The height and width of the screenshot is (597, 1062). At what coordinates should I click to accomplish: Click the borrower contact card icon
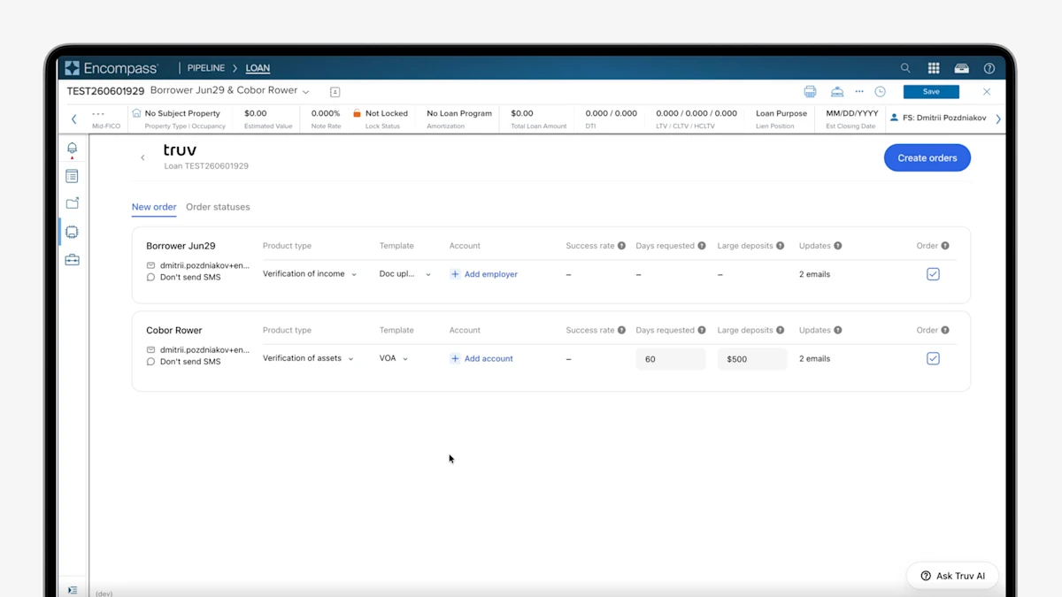pyautogui.click(x=335, y=92)
